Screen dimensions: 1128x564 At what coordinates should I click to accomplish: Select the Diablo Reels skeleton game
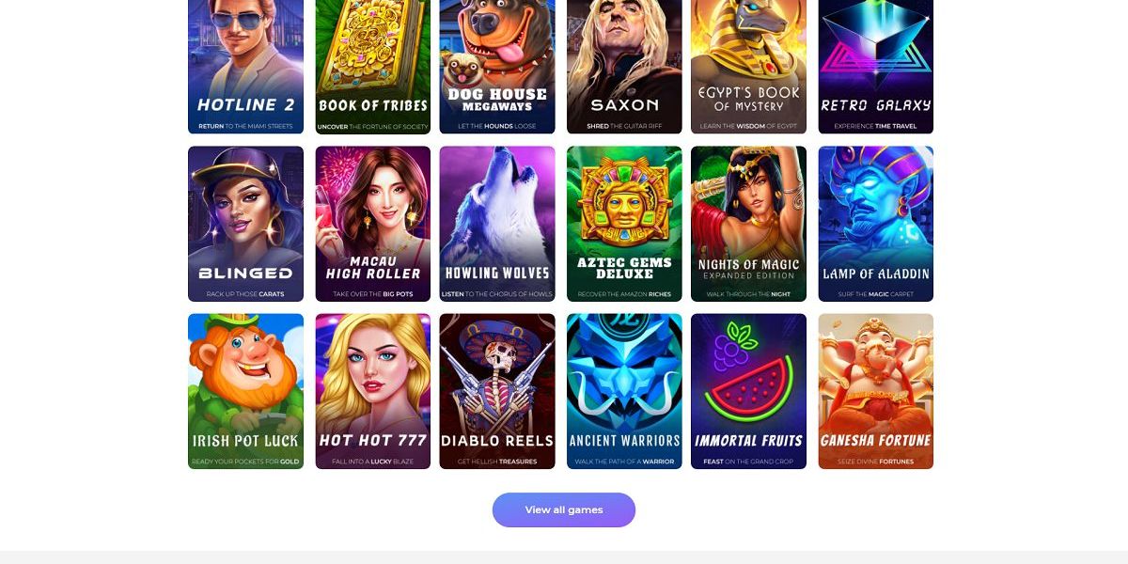click(x=497, y=391)
